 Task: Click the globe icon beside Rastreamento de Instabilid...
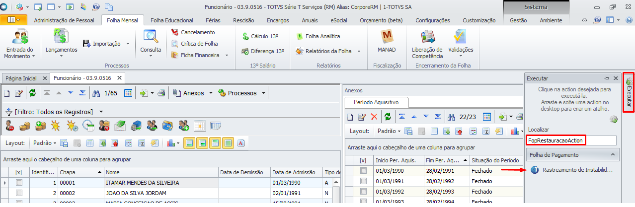(535, 170)
